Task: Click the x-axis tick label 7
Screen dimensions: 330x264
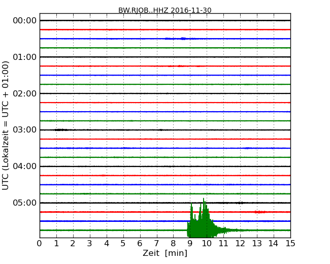Action: [x=156, y=244]
